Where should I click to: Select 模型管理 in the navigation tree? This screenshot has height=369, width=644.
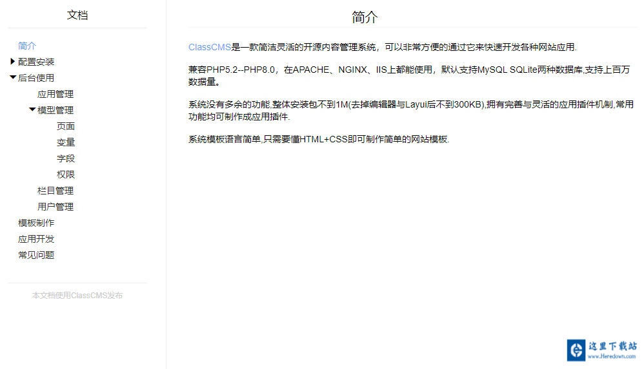click(x=55, y=110)
